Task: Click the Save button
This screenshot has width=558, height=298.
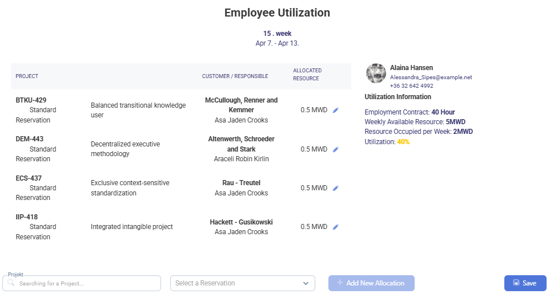Action: (525, 283)
